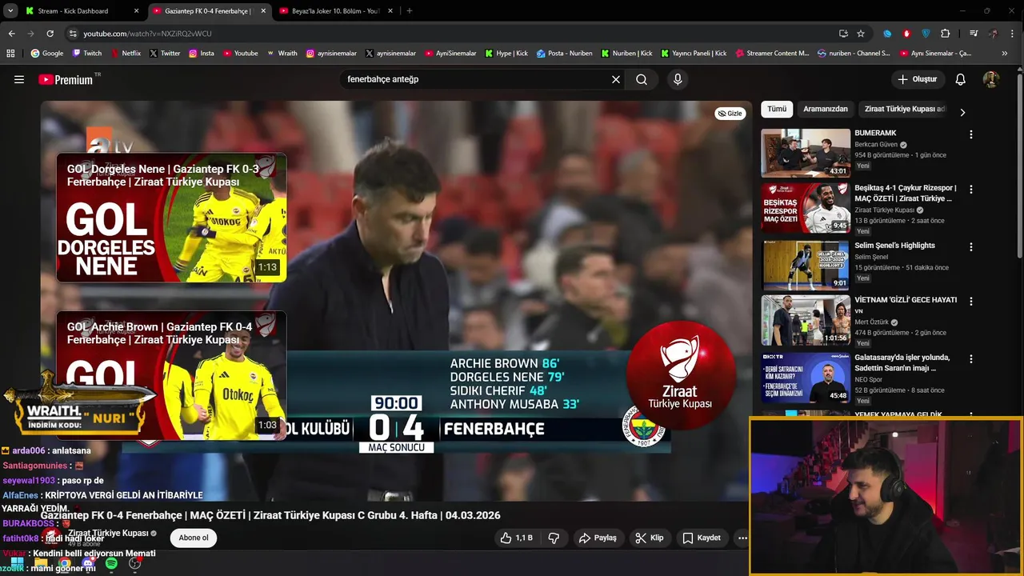Close the Gaziantep FK 0-4 Fenerbahçe tab

(x=263, y=11)
